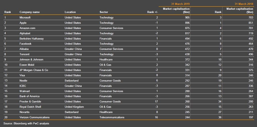The image size is (257, 127).
Task: Click the Apple company name
Action: coord(23,23)
